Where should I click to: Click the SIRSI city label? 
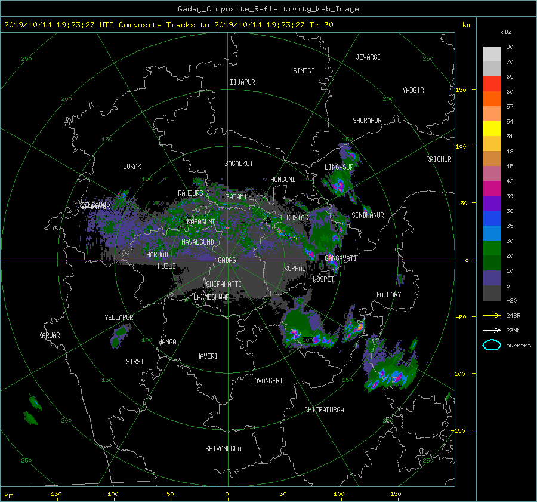click(135, 362)
